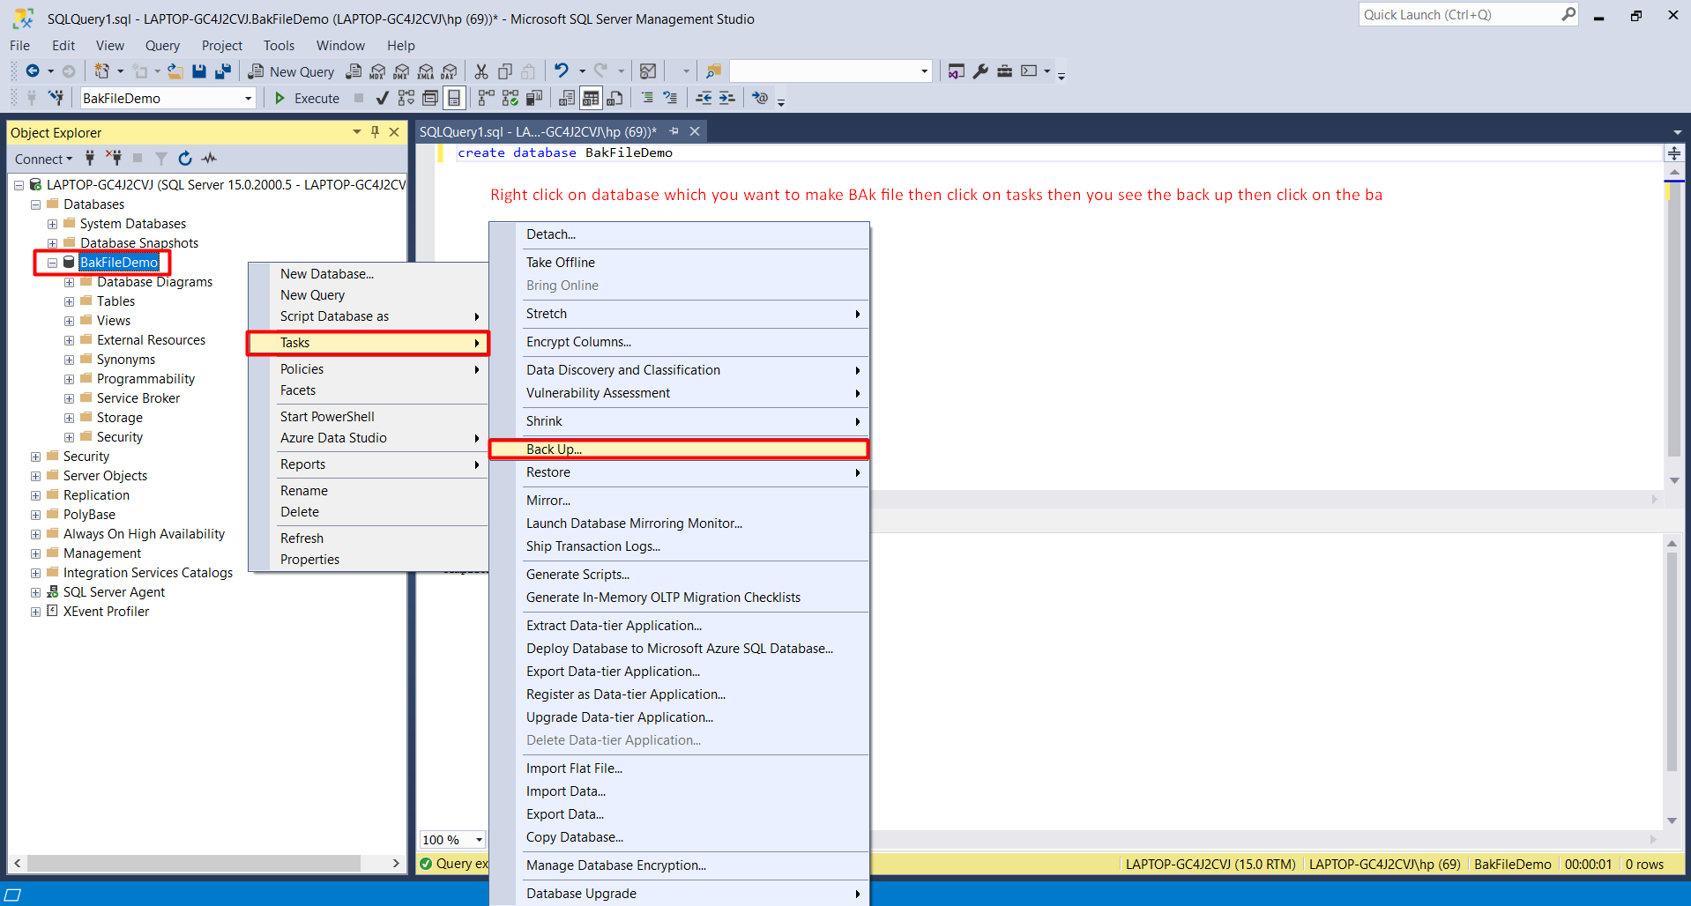Open the Toolbox briefcase icon

tap(1004, 71)
